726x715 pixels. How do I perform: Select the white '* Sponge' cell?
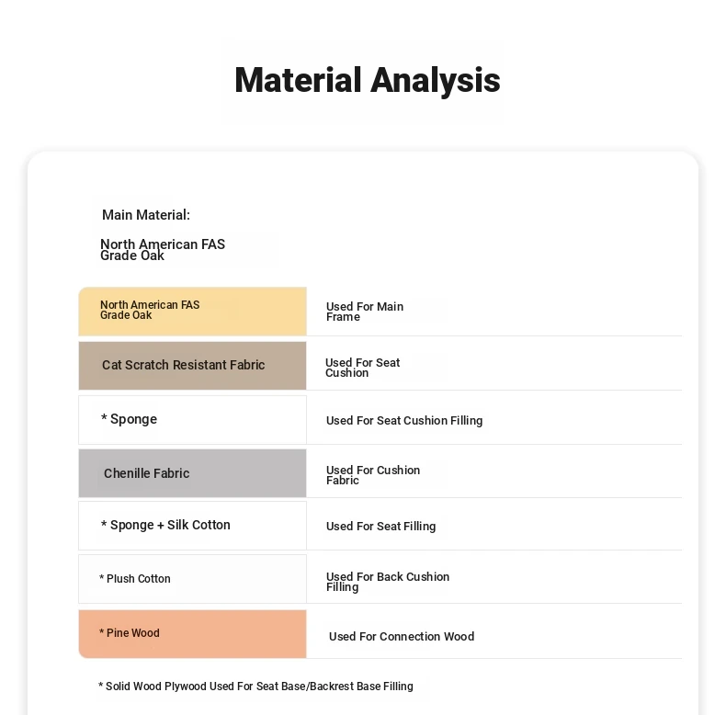pyautogui.click(x=192, y=420)
